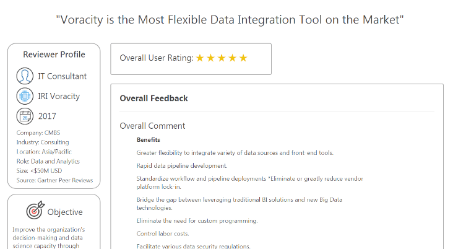This screenshot has height=249, width=453.
Task: Click the third rating star
Action: (222, 58)
